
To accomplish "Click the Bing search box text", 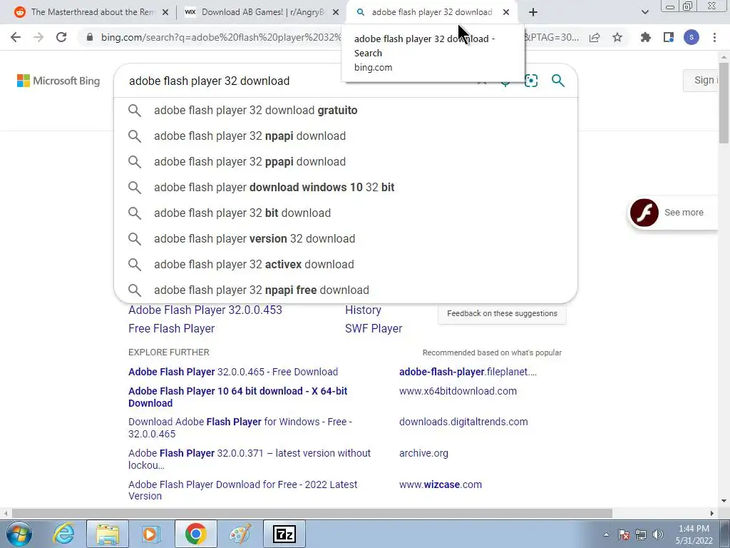I will (209, 81).
